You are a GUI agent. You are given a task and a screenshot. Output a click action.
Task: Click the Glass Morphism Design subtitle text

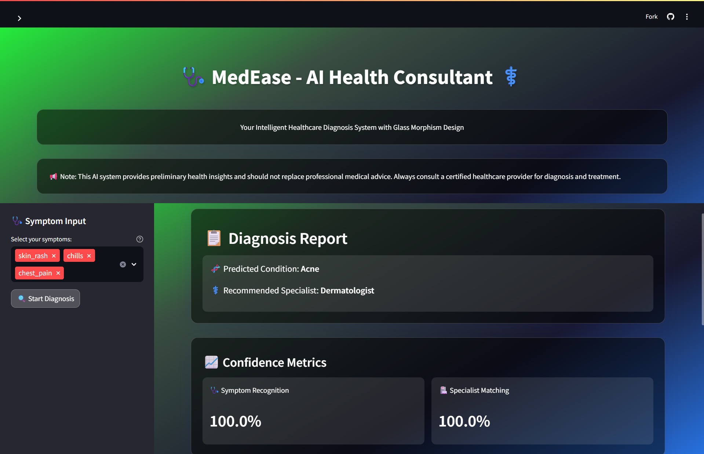(352, 127)
